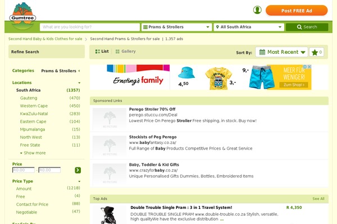Click the ad info icon on banner
The width and height of the screenshot is (337, 224).
[305, 67]
